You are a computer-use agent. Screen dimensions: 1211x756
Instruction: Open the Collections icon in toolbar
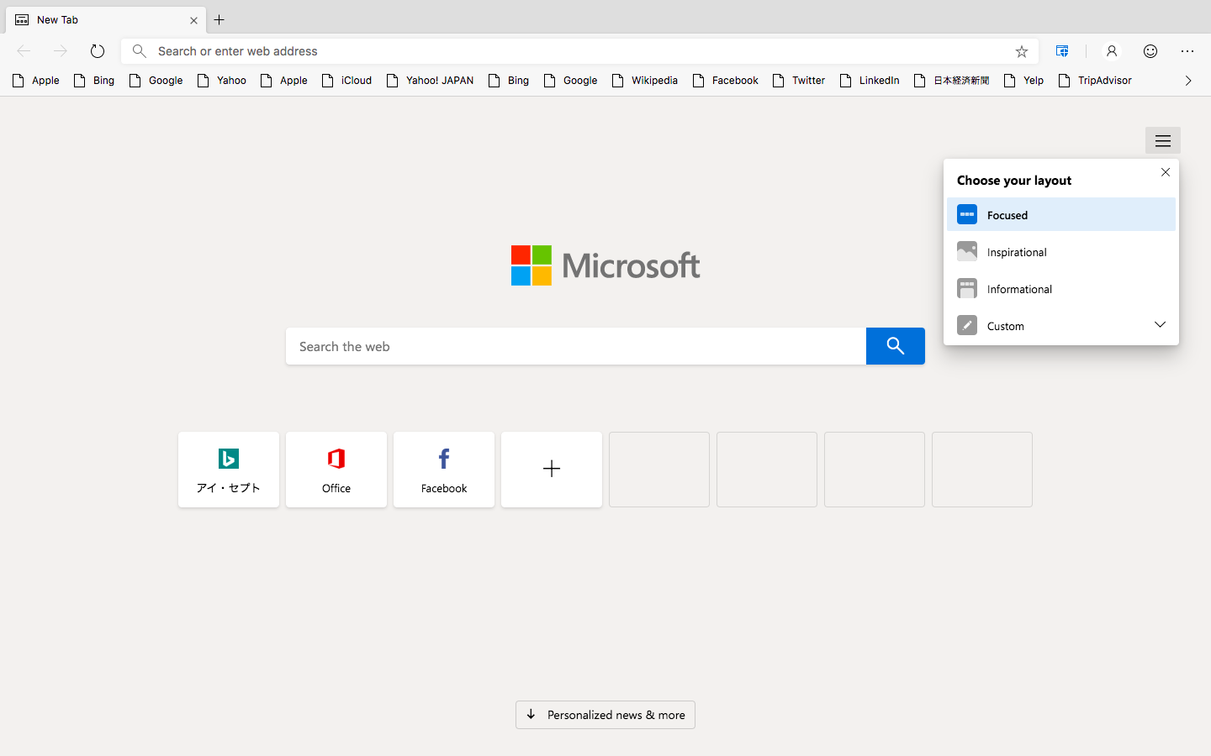point(1062,51)
